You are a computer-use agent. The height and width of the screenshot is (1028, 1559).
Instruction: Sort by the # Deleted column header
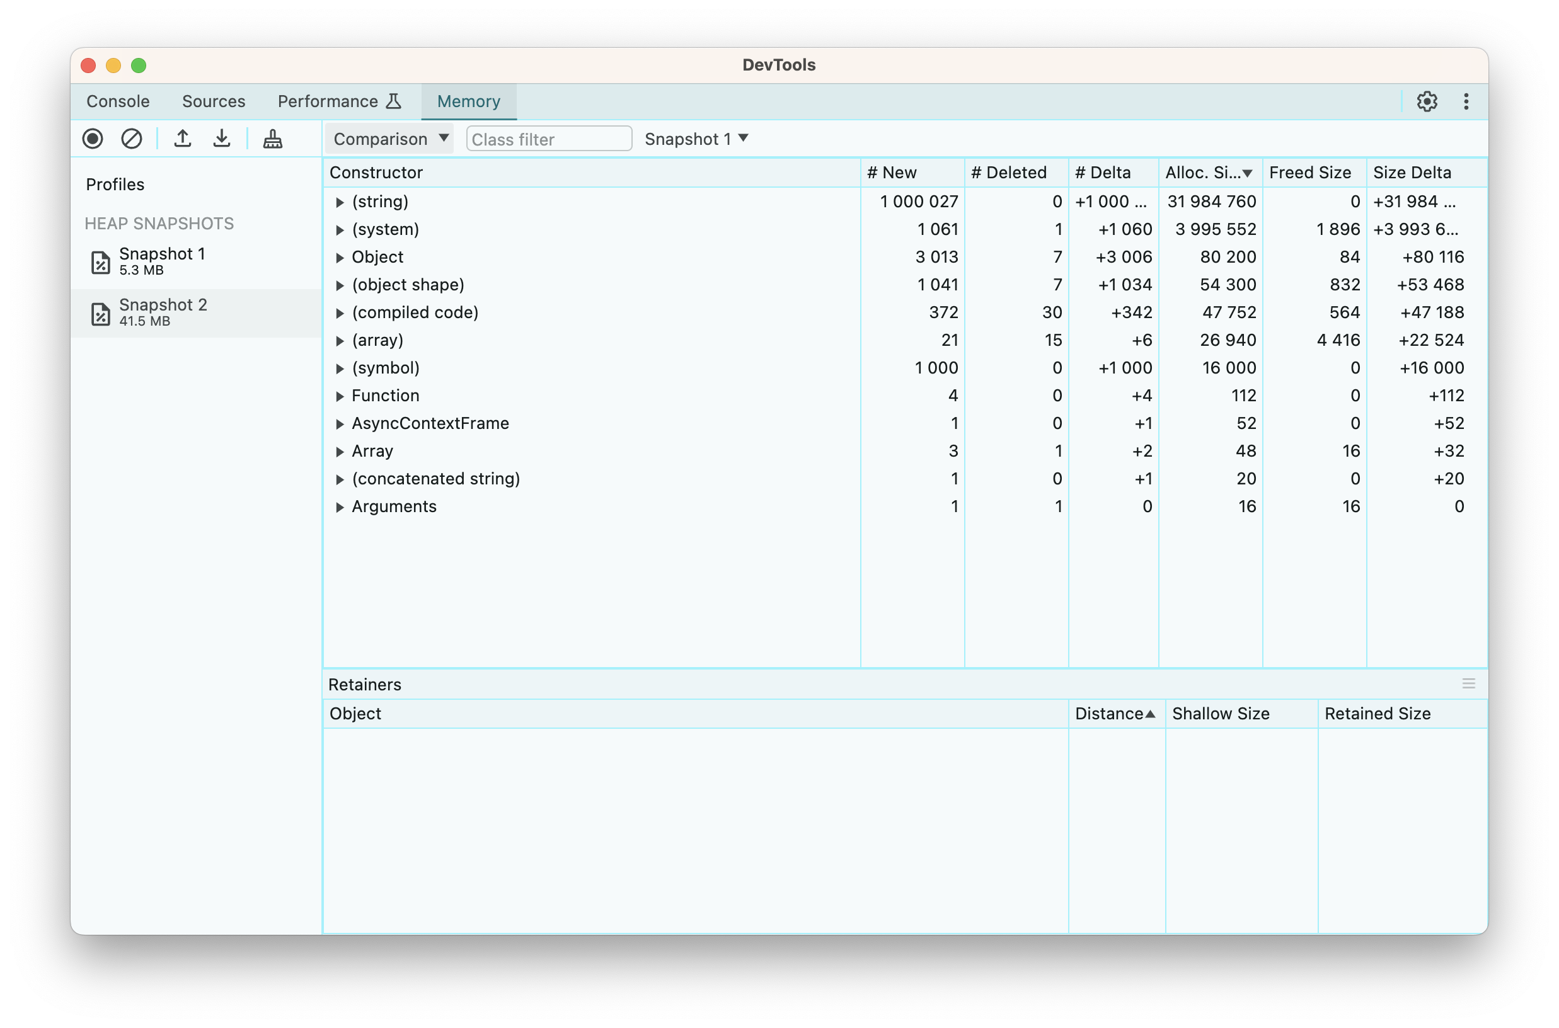tap(1009, 173)
